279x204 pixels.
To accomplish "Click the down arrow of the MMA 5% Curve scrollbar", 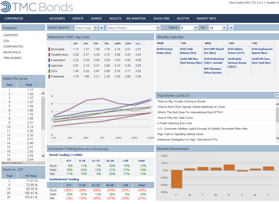I will pyautogui.click(x=43, y=156).
